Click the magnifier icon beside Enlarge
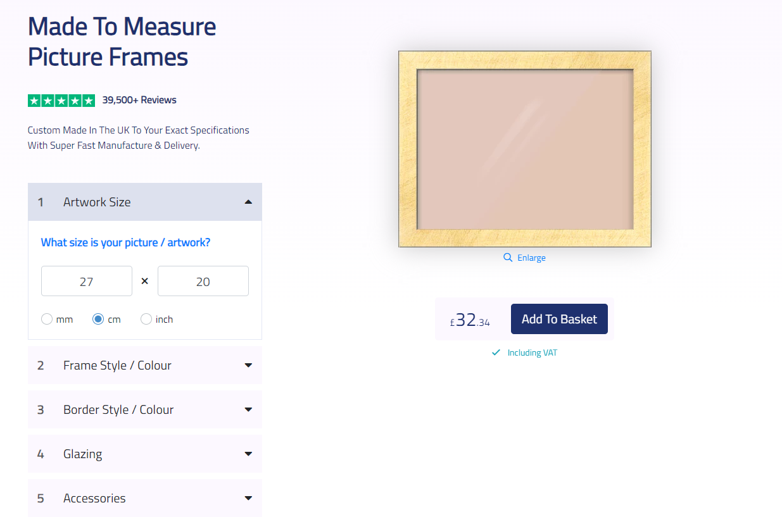This screenshot has height=517, width=782. tap(508, 258)
